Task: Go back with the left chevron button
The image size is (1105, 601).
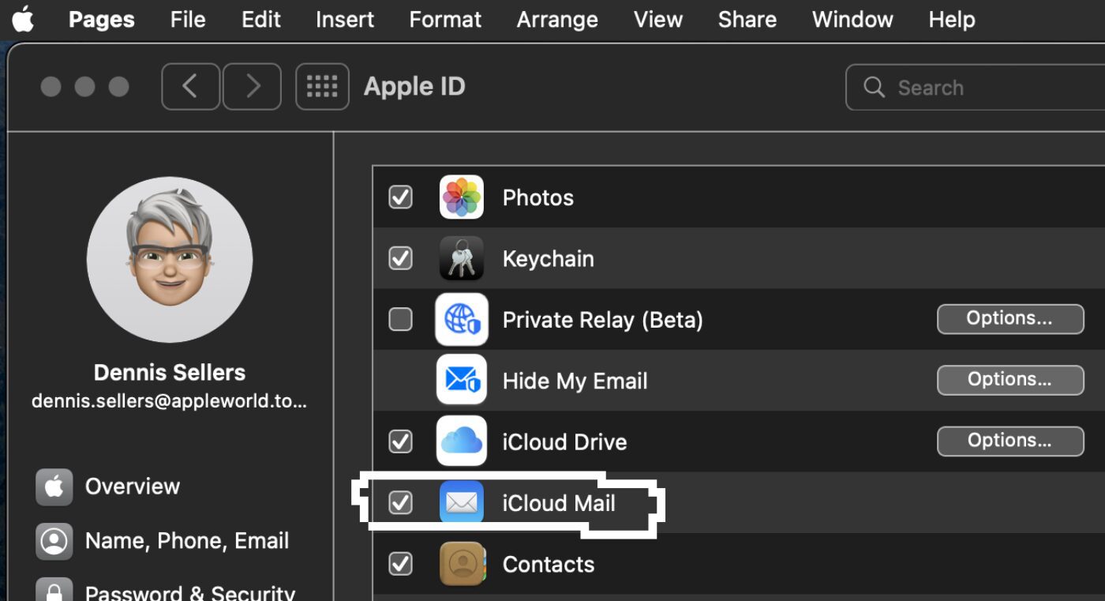Action: (190, 87)
